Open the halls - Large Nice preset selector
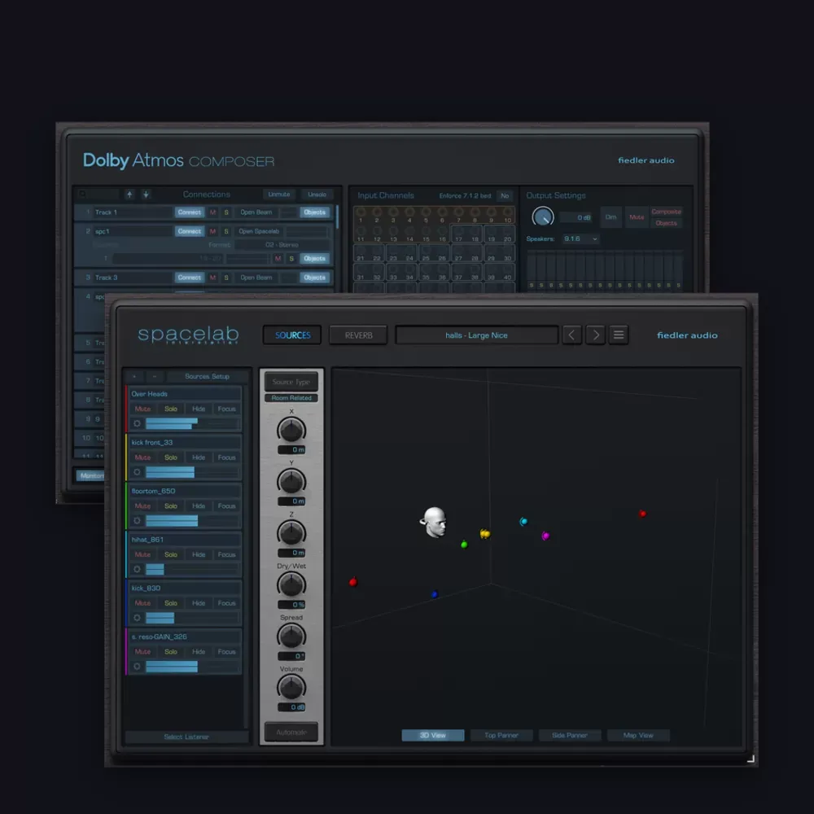The image size is (814, 814). pos(476,335)
